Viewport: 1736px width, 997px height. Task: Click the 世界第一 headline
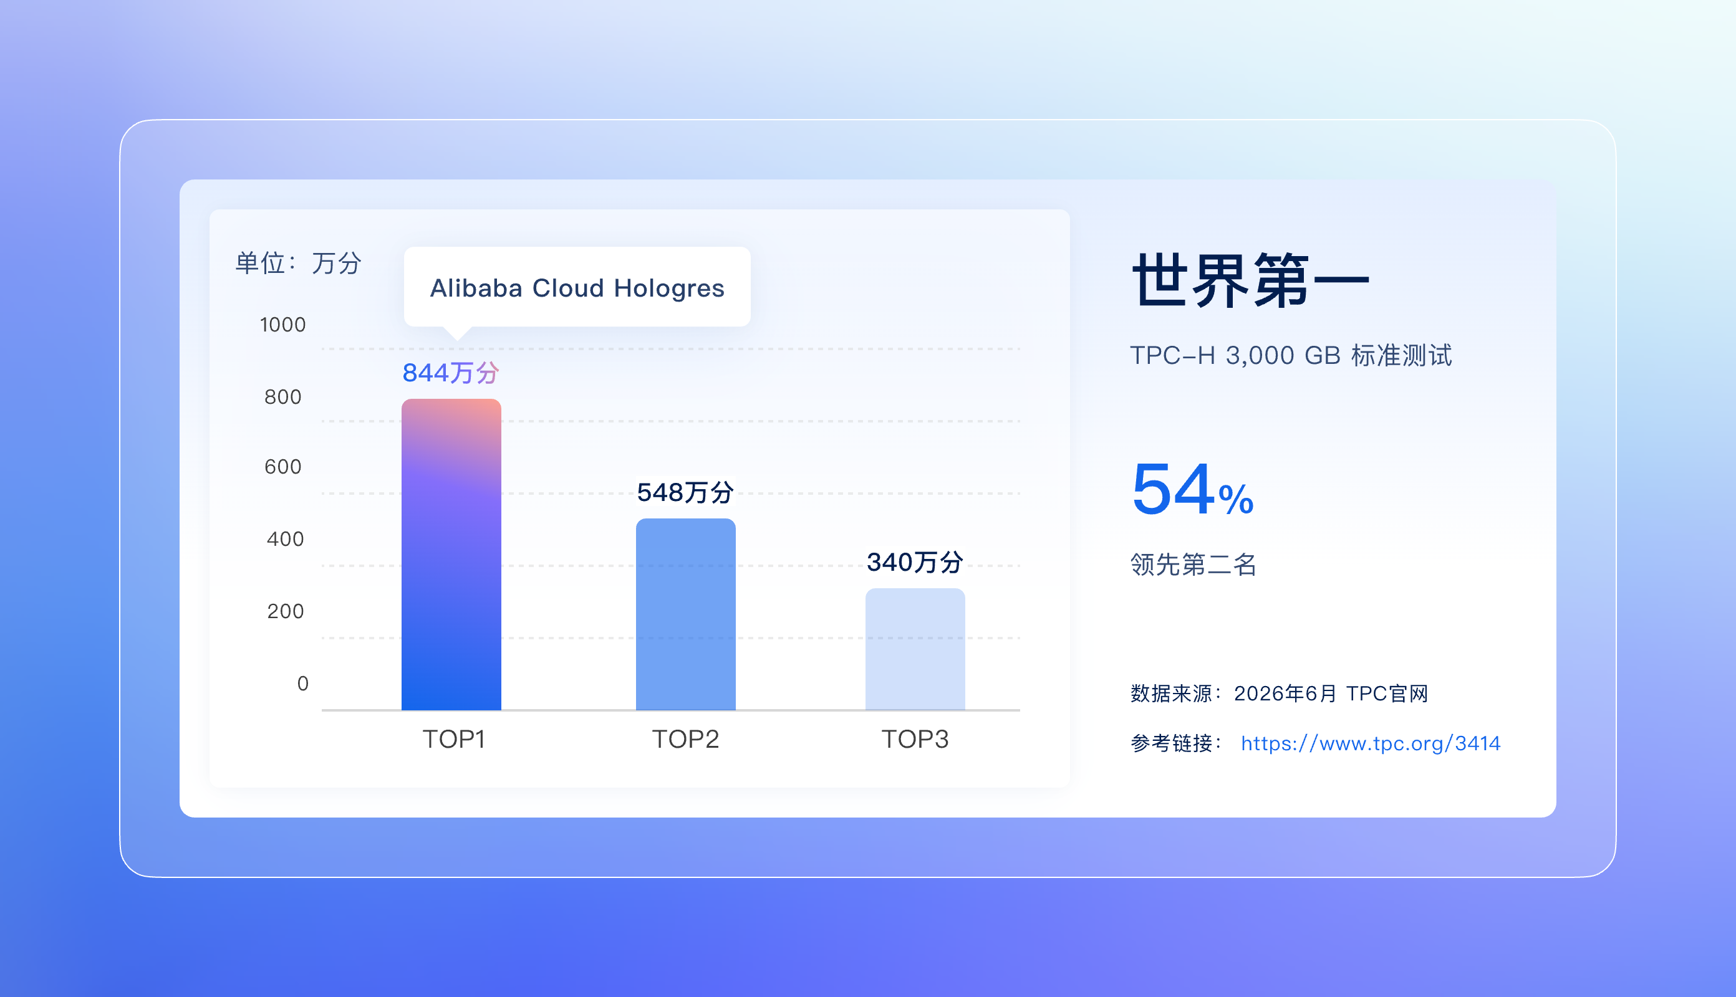click(x=1250, y=280)
